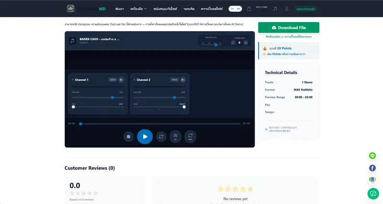Click the money bag points icon
This screenshot has width=383, height=204.
[x=265, y=48]
